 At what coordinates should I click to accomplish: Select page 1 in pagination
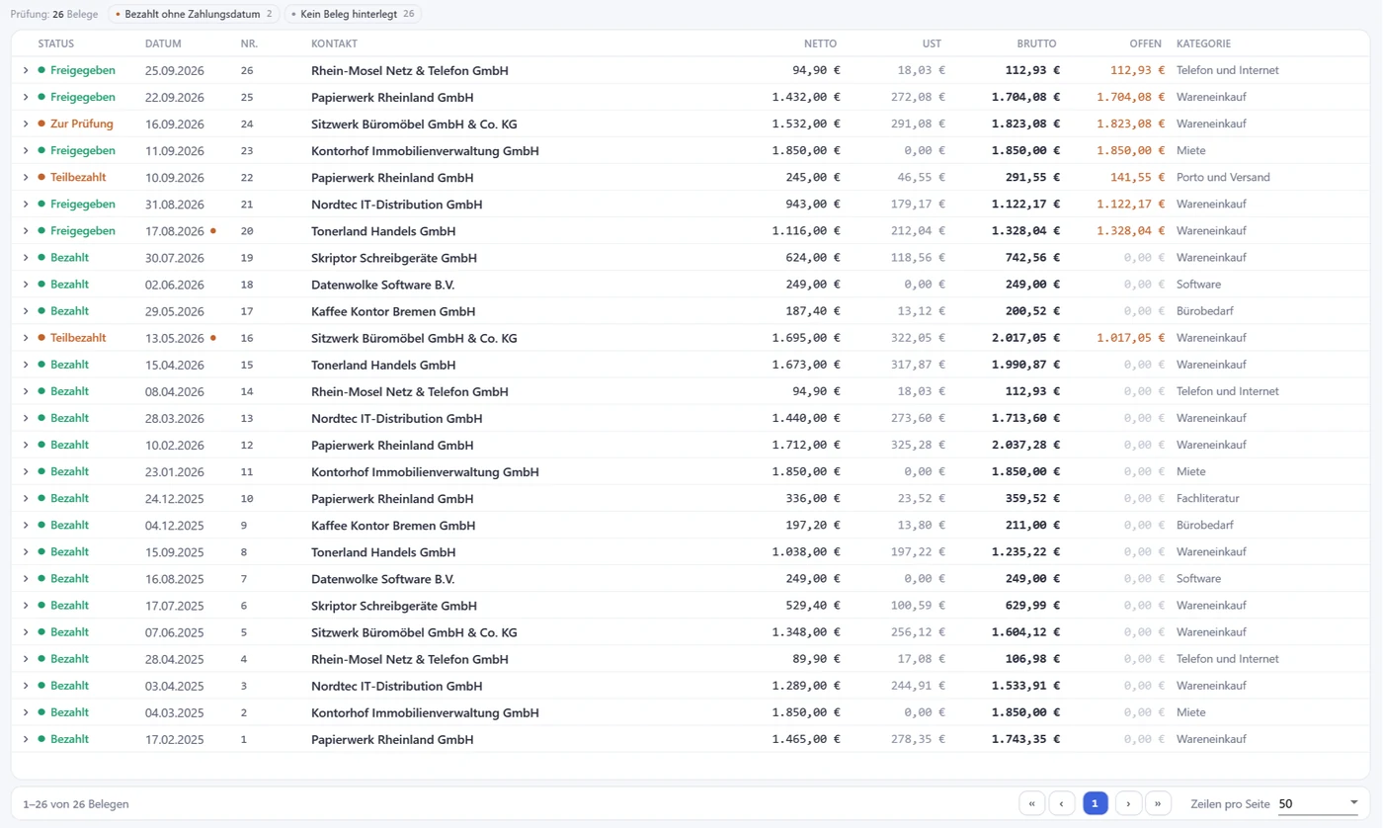pos(1096,803)
